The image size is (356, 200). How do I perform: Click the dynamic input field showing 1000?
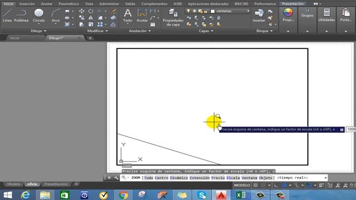pos(351,129)
